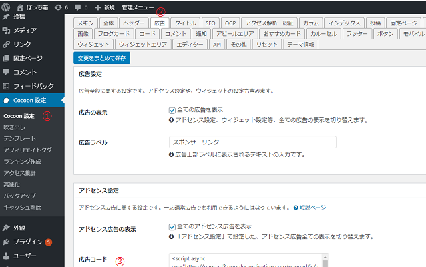Switch to the SEO tab
Screen dimensions: 426x267
click(x=211, y=22)
